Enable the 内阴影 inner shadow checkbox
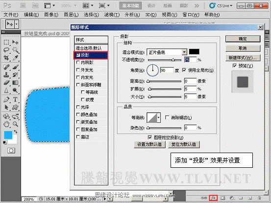The image size is (271, 203). pos(78,62)
